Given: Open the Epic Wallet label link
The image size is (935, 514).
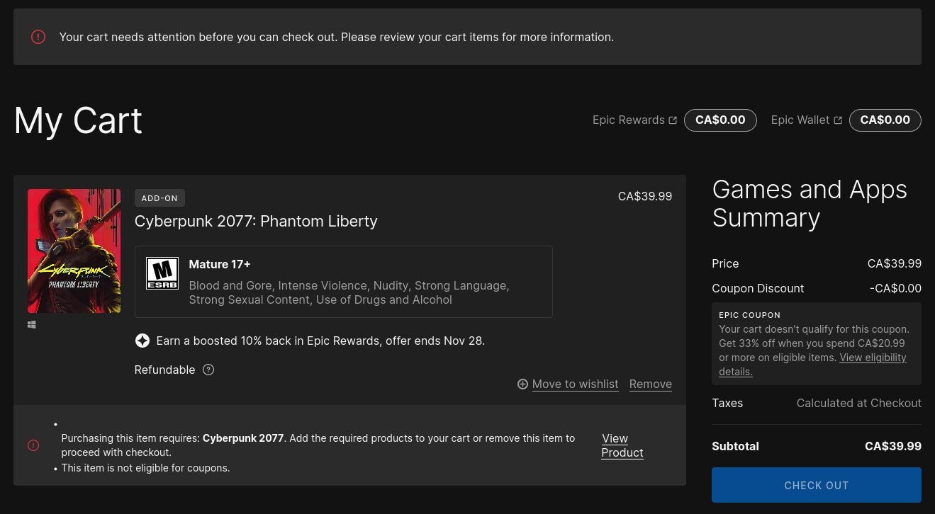Looking at the screenshot, I should coord(800,120).
